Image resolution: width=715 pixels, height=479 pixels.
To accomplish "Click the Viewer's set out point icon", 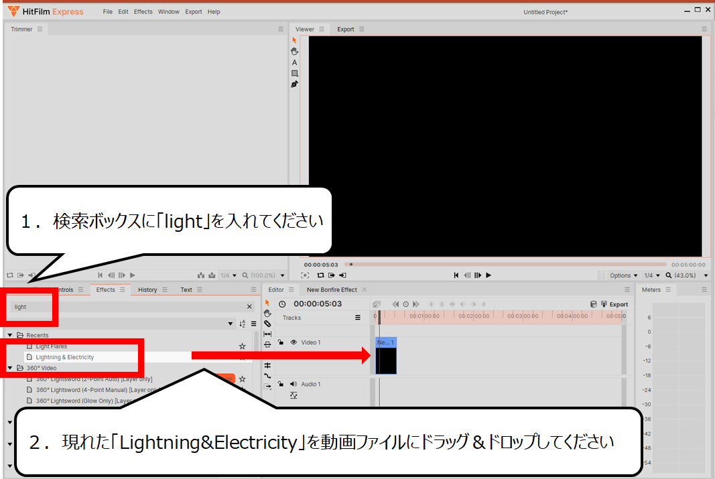I will click(342, 275).
